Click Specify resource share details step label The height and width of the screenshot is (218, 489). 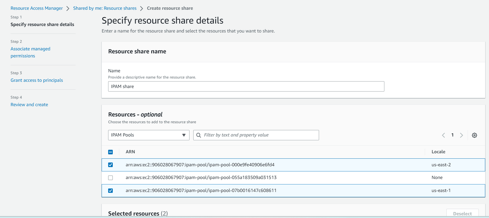click(42, 24)
